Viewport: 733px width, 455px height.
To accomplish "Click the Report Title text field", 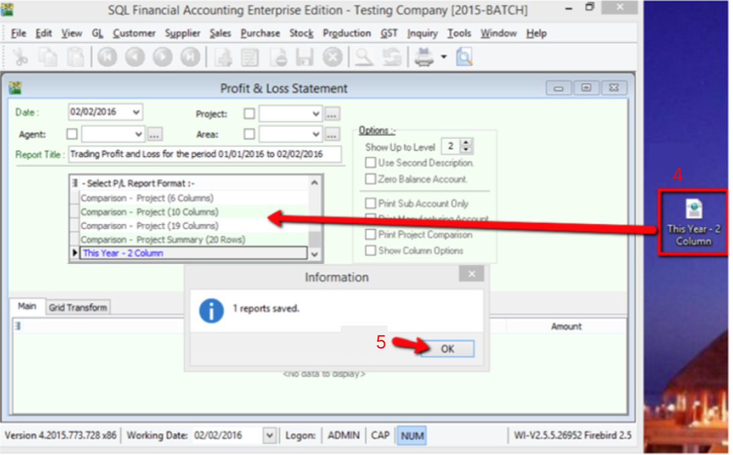I will (x=204, y=154).
